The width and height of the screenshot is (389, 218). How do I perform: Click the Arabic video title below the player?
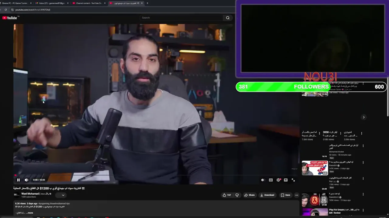click(x=49, y=188)
